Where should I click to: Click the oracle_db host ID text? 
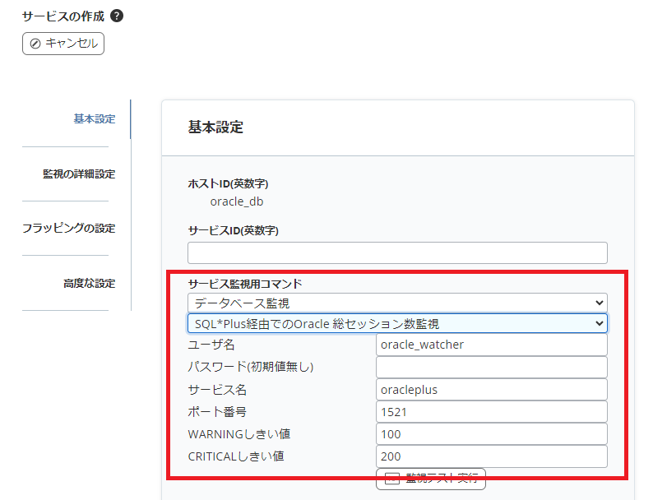237,201
